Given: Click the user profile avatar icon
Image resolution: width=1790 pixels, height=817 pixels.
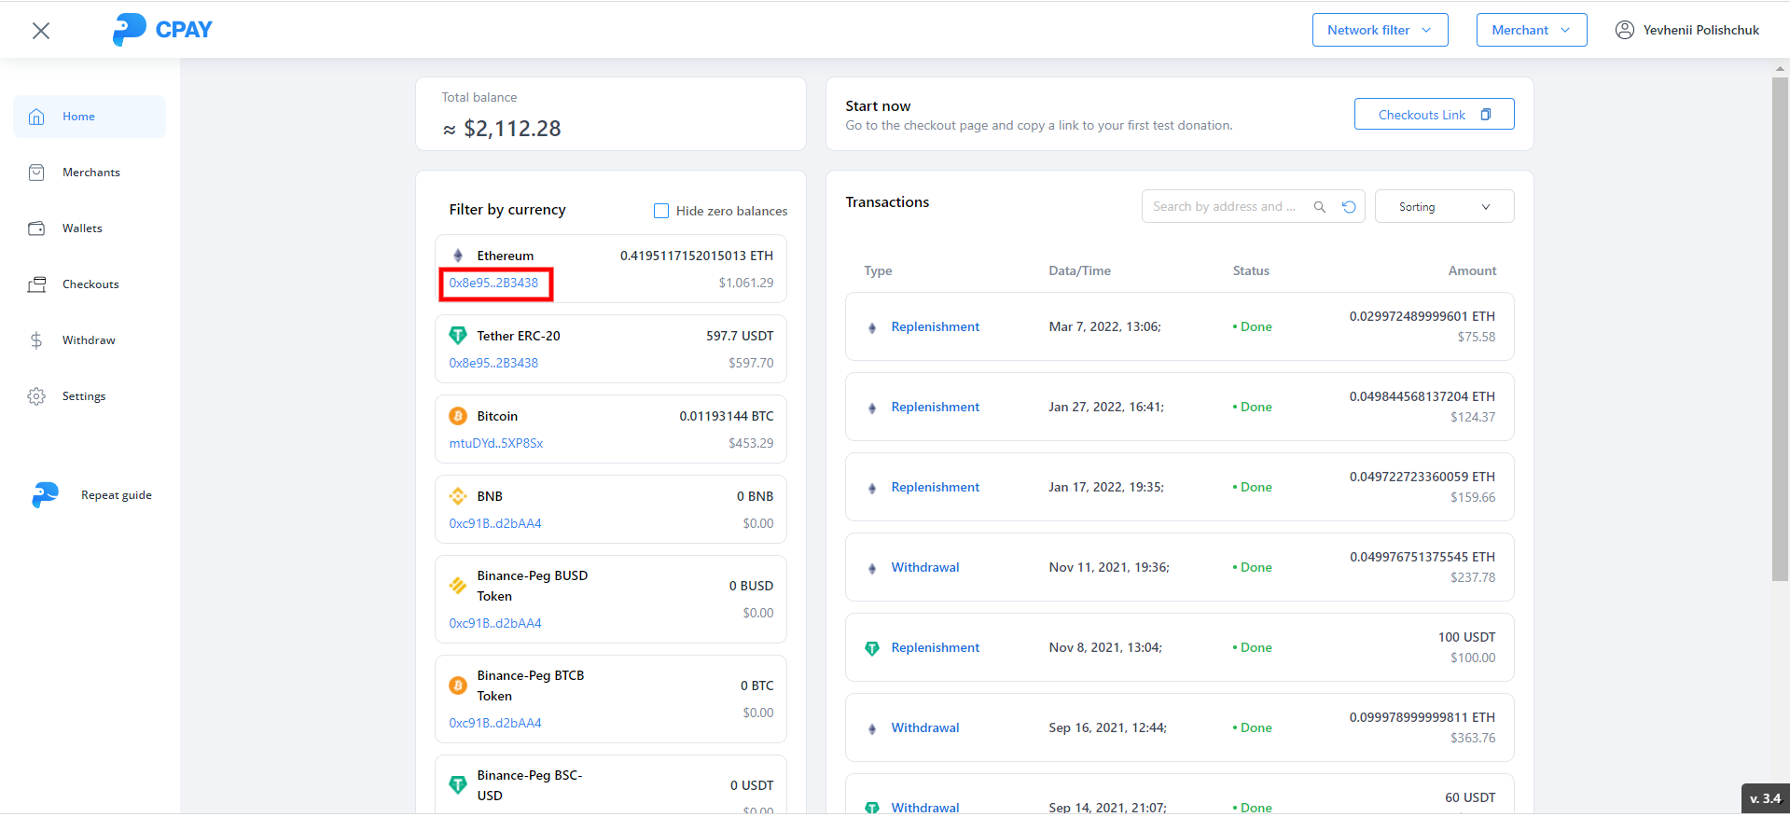Looking at the screenshot, I should click(1624, 30).
